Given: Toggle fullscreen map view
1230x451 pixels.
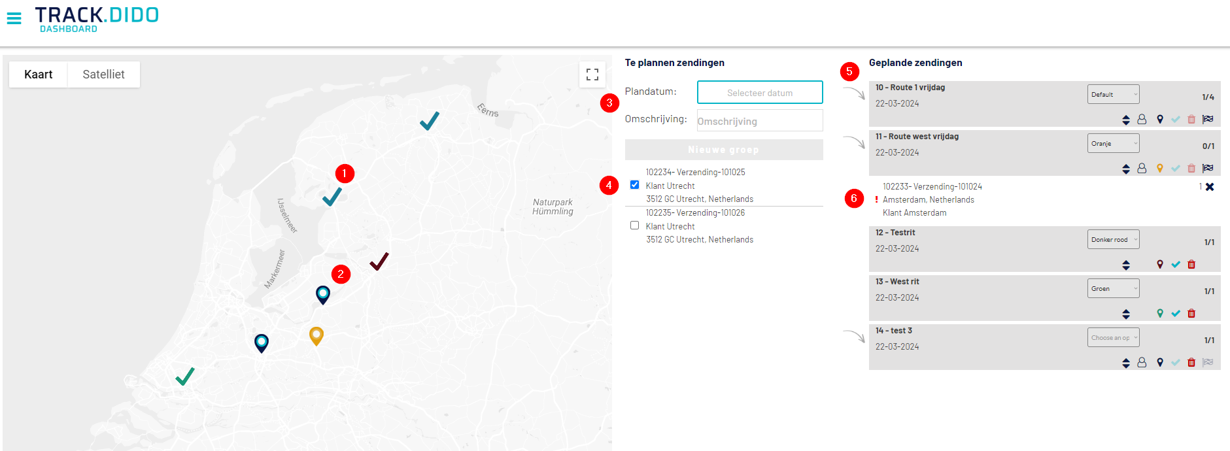Looking at the screenshot, I should 592,75.
